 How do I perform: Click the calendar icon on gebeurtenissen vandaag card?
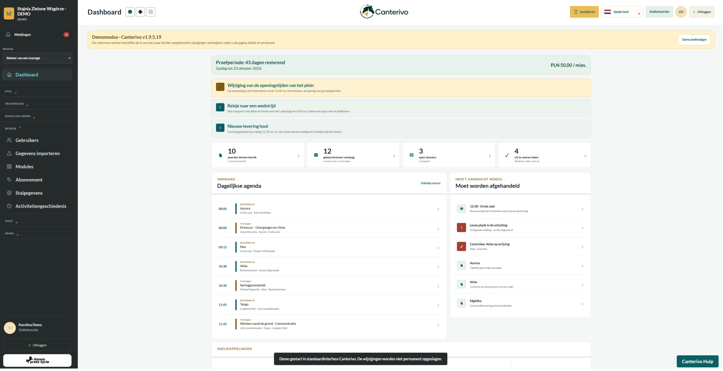pos(316,155)
